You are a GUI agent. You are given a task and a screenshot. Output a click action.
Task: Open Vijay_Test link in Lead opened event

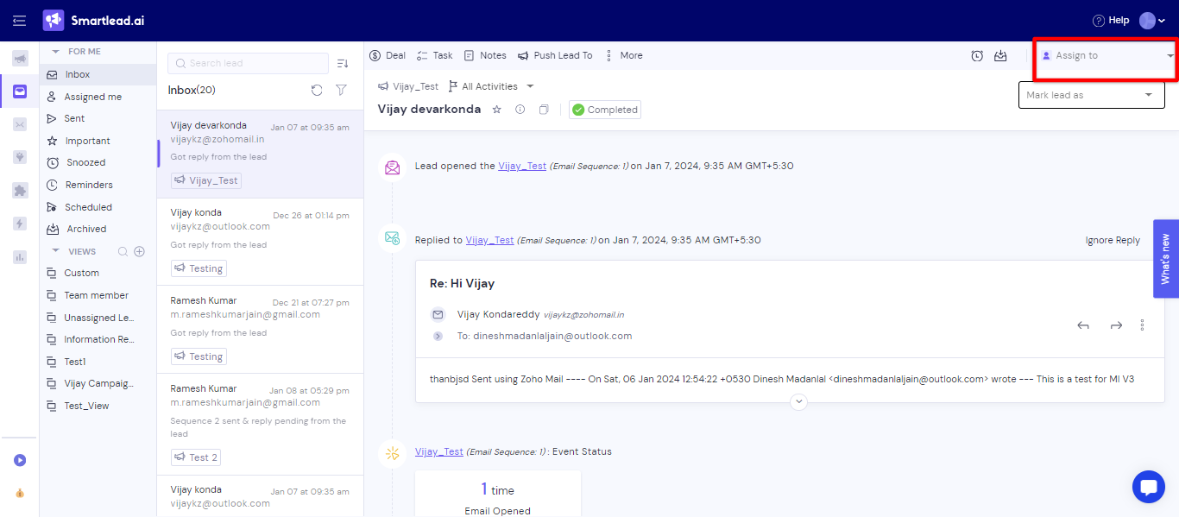[x=522, y=166]
